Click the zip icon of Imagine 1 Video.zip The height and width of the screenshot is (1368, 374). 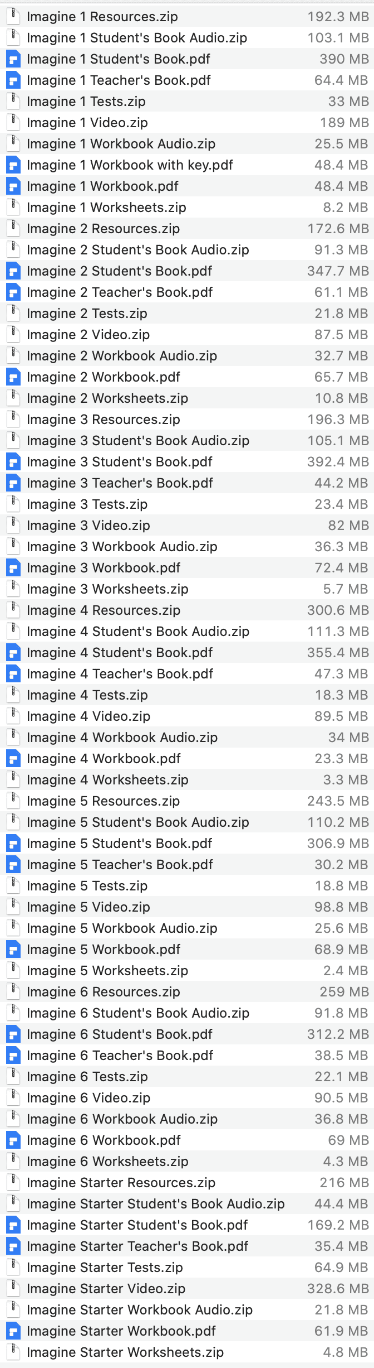point(13,123)
